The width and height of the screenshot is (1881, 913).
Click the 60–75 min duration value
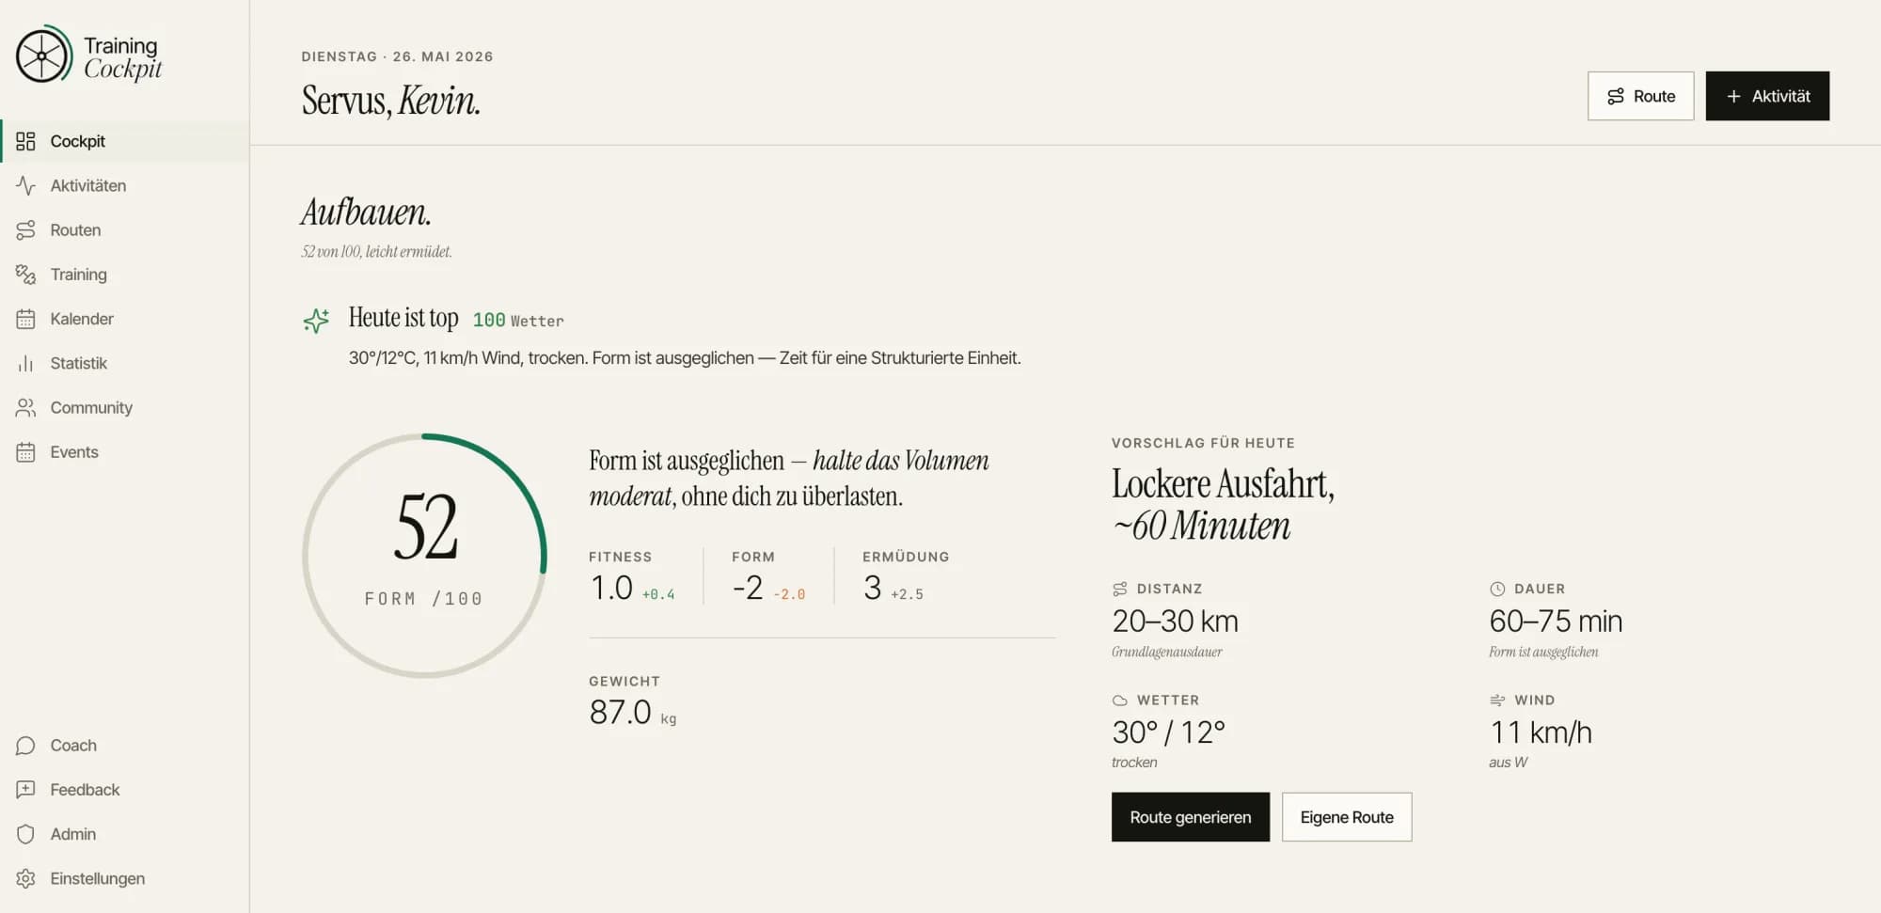click(1556, 621)
